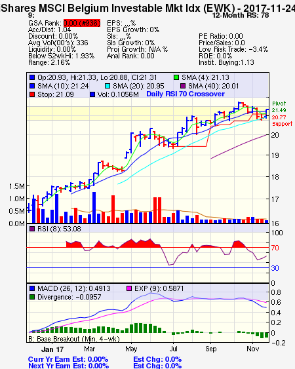295x369 pixels.
Task: Click the Price/Sales: 0.0 text
Action: tap(222, 43)
